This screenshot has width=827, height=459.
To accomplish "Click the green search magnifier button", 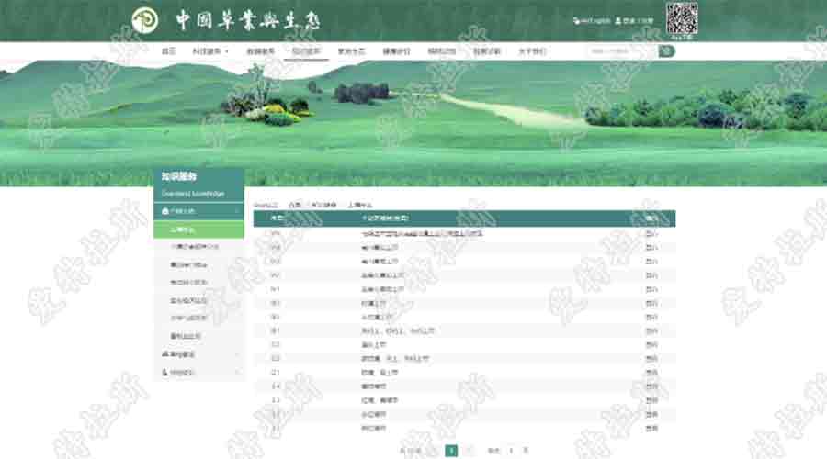I will point(666,51).
